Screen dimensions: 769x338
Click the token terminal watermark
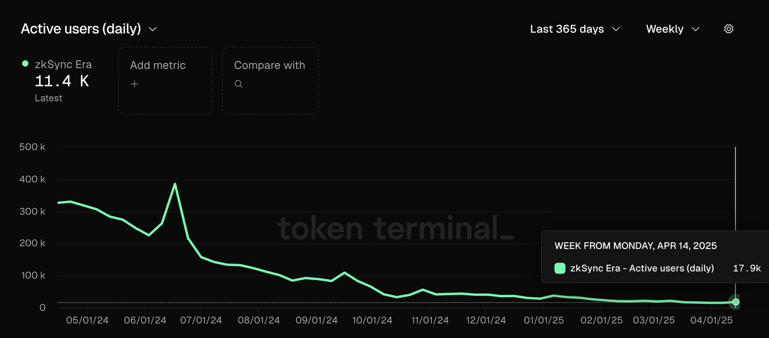(x=395, y=229)
